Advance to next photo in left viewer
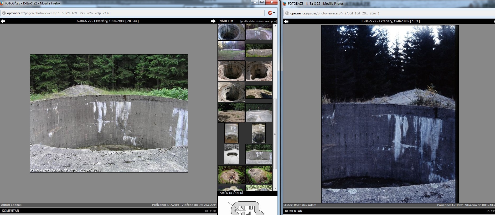Image resolution: width=495 pixels, height=215 pixels. click(213, 21)
